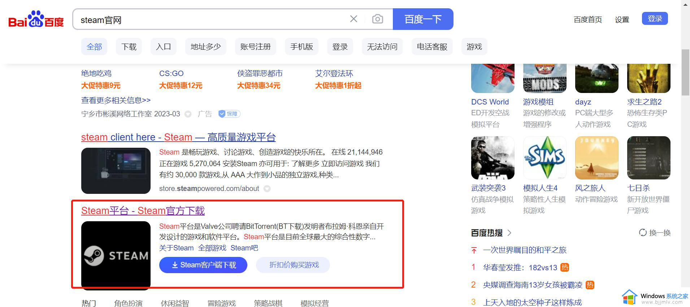Refresh hot searches with 换一换
Viewport: 690px width, 307px height.
click(x=655, y=233)
